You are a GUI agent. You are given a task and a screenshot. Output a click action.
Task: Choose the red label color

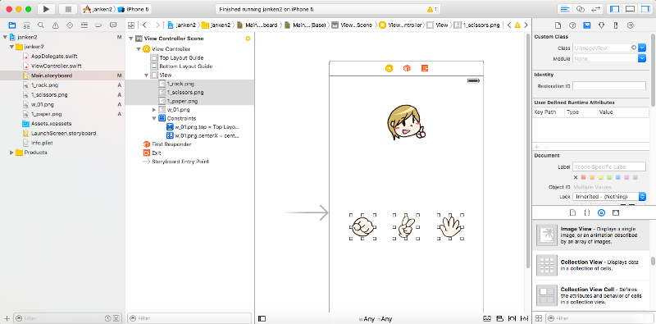[x=584, y=177]
